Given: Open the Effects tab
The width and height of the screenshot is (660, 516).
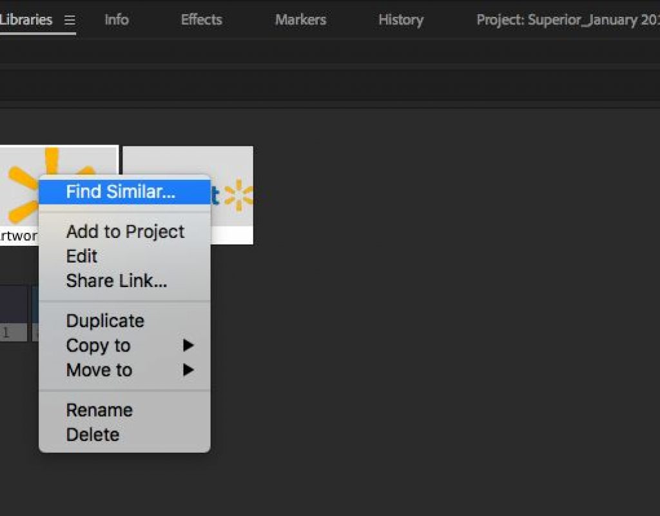Looking at the screenshot, I should pos(201,20).
